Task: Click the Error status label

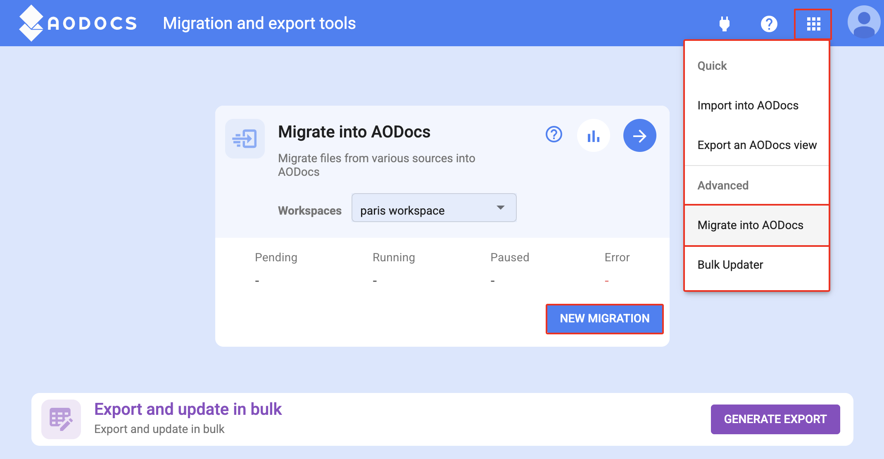Action: point(617,258)
